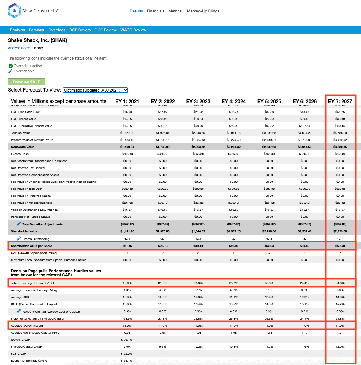Viewport: 361px width, 365px height.
Task: Click the pencil icon beside Total Valuation Adjustments
Action: click(19, 224)
